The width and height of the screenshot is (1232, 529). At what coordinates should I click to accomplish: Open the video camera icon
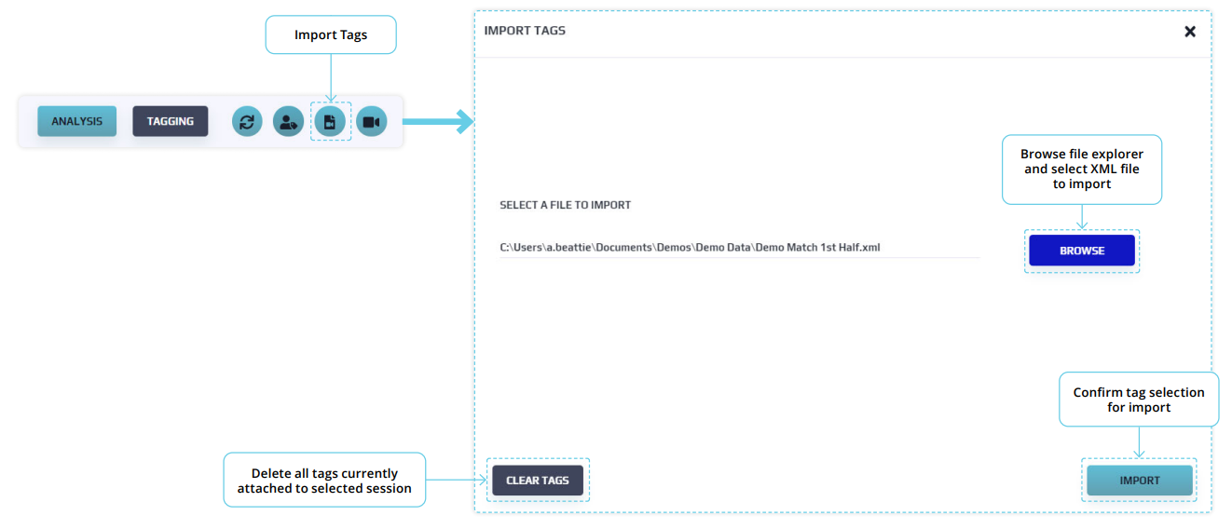pyautogui.click(x=372, y=121)
